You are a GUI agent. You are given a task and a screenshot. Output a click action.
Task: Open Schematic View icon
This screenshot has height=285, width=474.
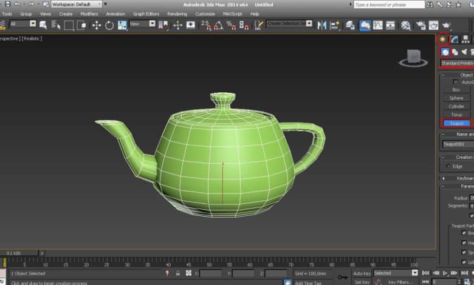coord(390,25)
